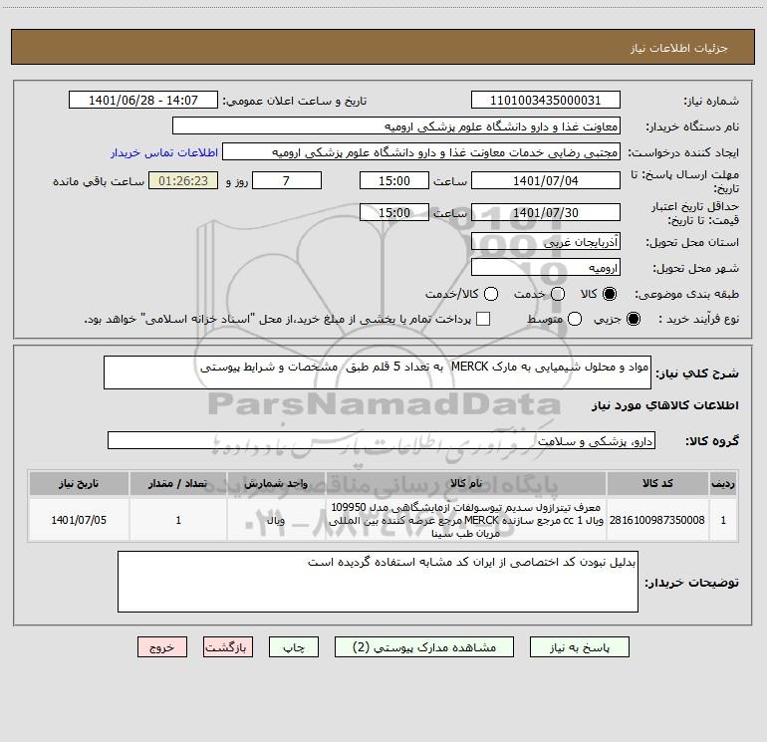Viewport: 767px width, 742px height.
Task: Click the goods group field دارو، پزشکی و سلامت
Action: [x=382, y=440]
